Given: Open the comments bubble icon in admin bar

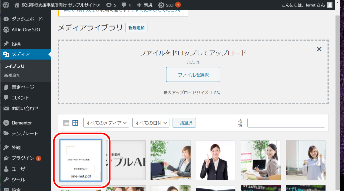Looking at the screenshot, I should [124, 5].
